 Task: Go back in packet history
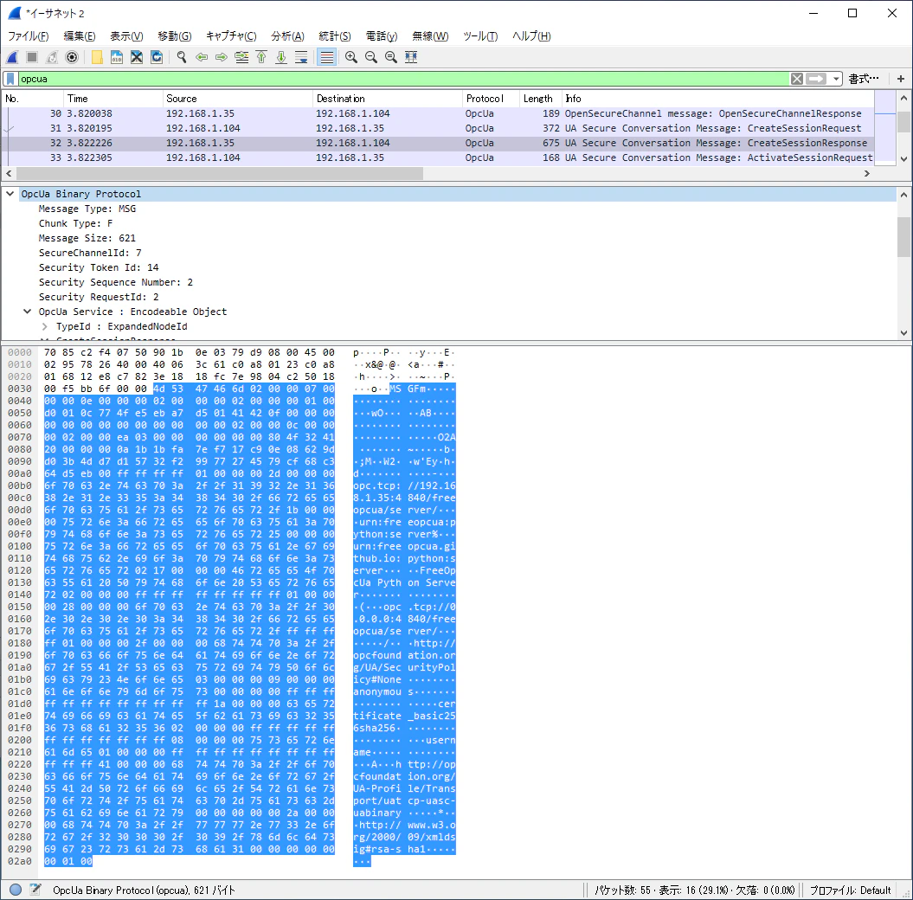pyautogui.click(x=202, y=57)
